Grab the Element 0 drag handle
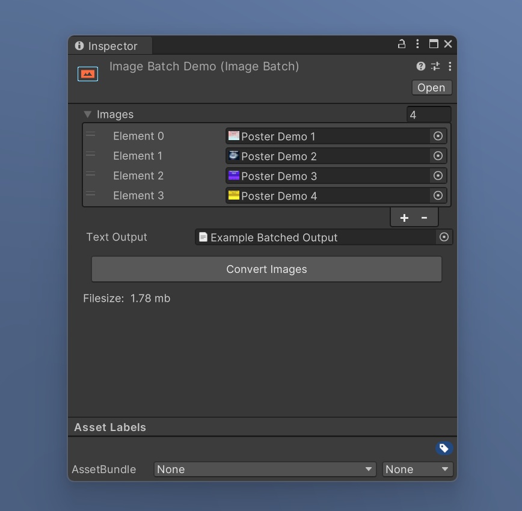 (x=91, y=135)
